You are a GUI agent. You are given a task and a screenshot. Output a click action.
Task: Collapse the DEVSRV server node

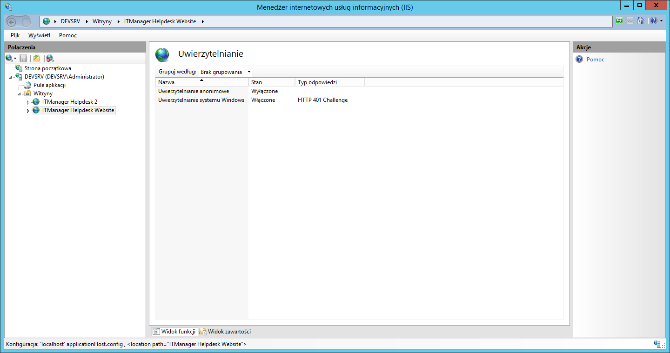point(11,77)
